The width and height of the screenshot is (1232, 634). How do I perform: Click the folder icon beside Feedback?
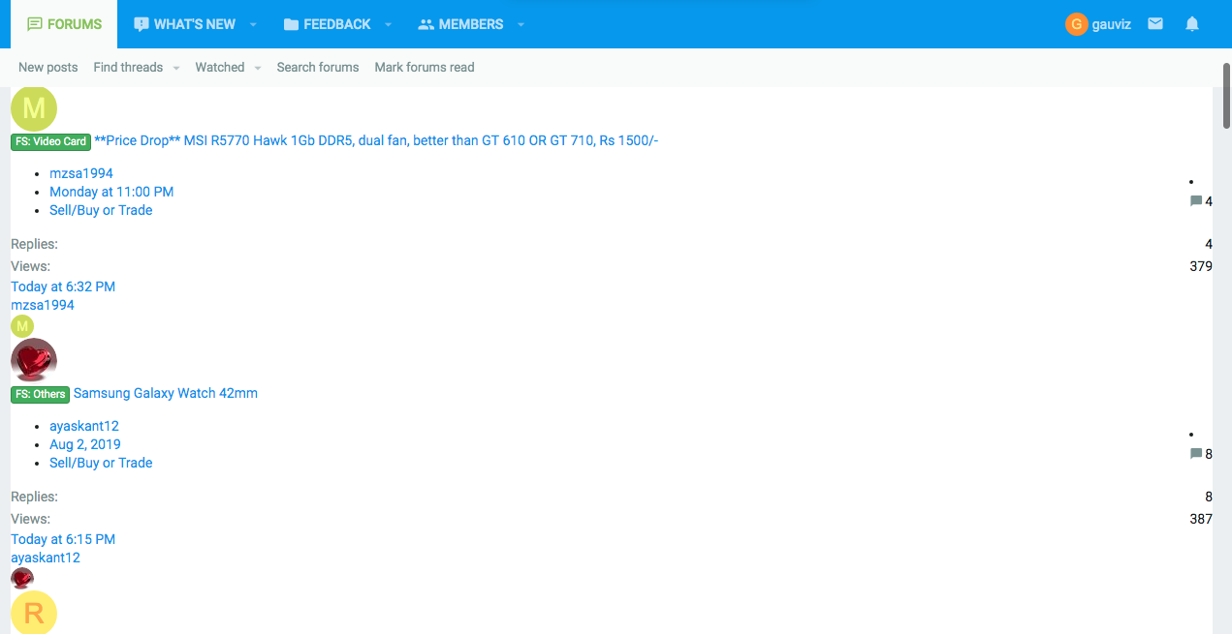point(291,24)
